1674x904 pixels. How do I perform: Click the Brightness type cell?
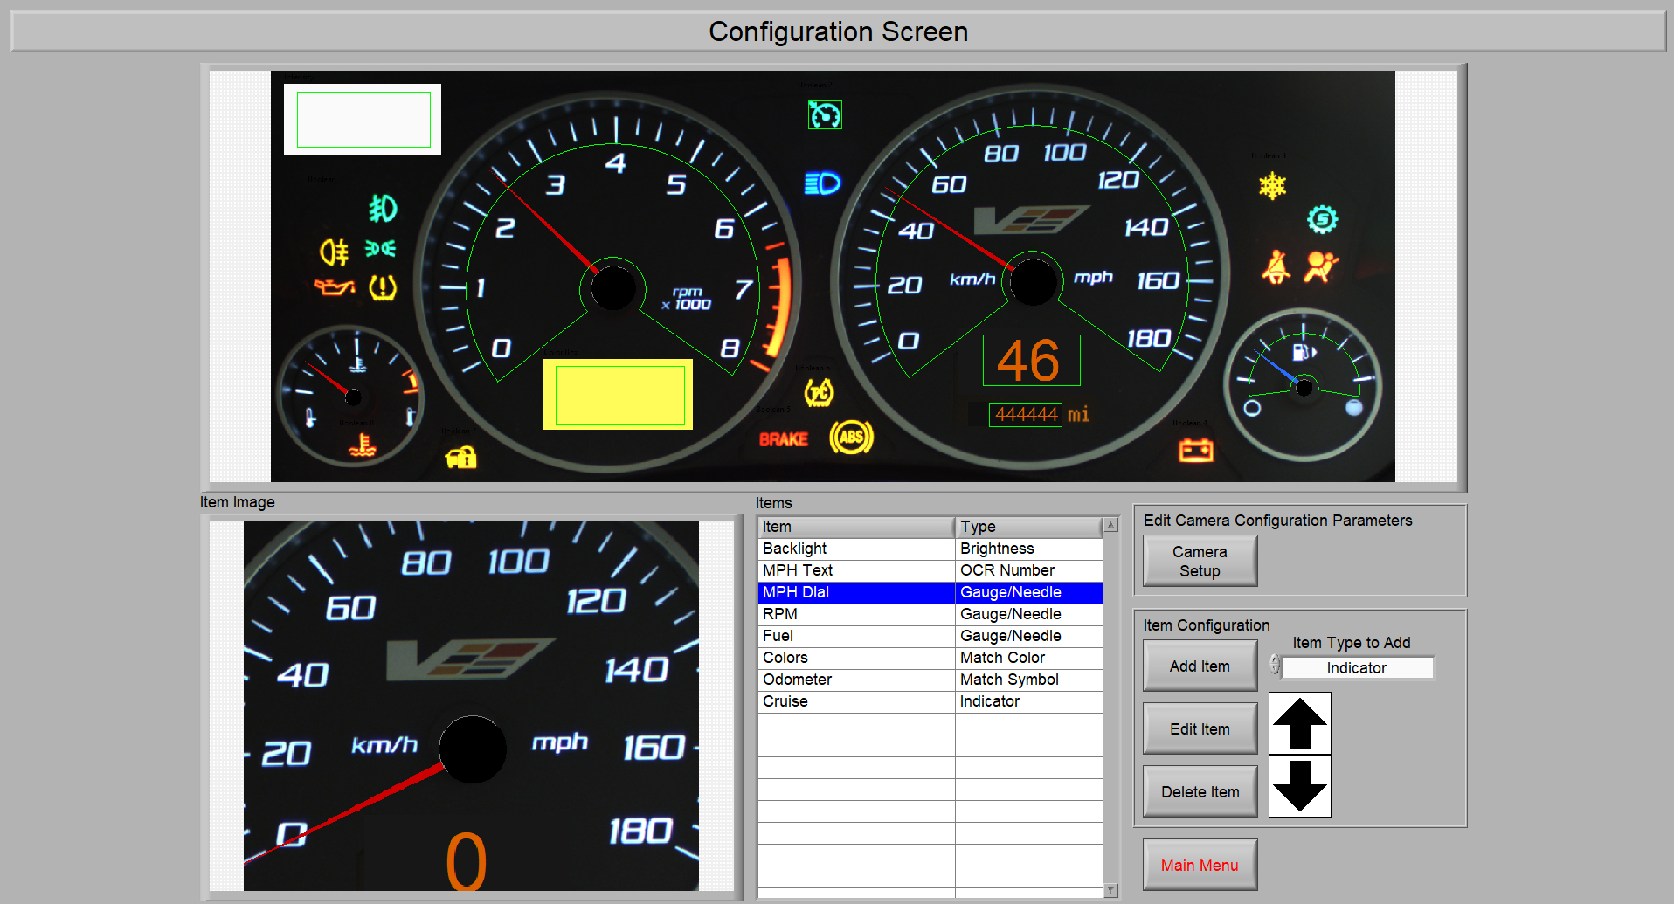point(1028,549)
